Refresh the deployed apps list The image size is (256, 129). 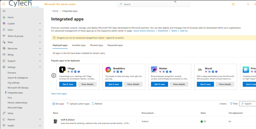click(x=97, y=104)
